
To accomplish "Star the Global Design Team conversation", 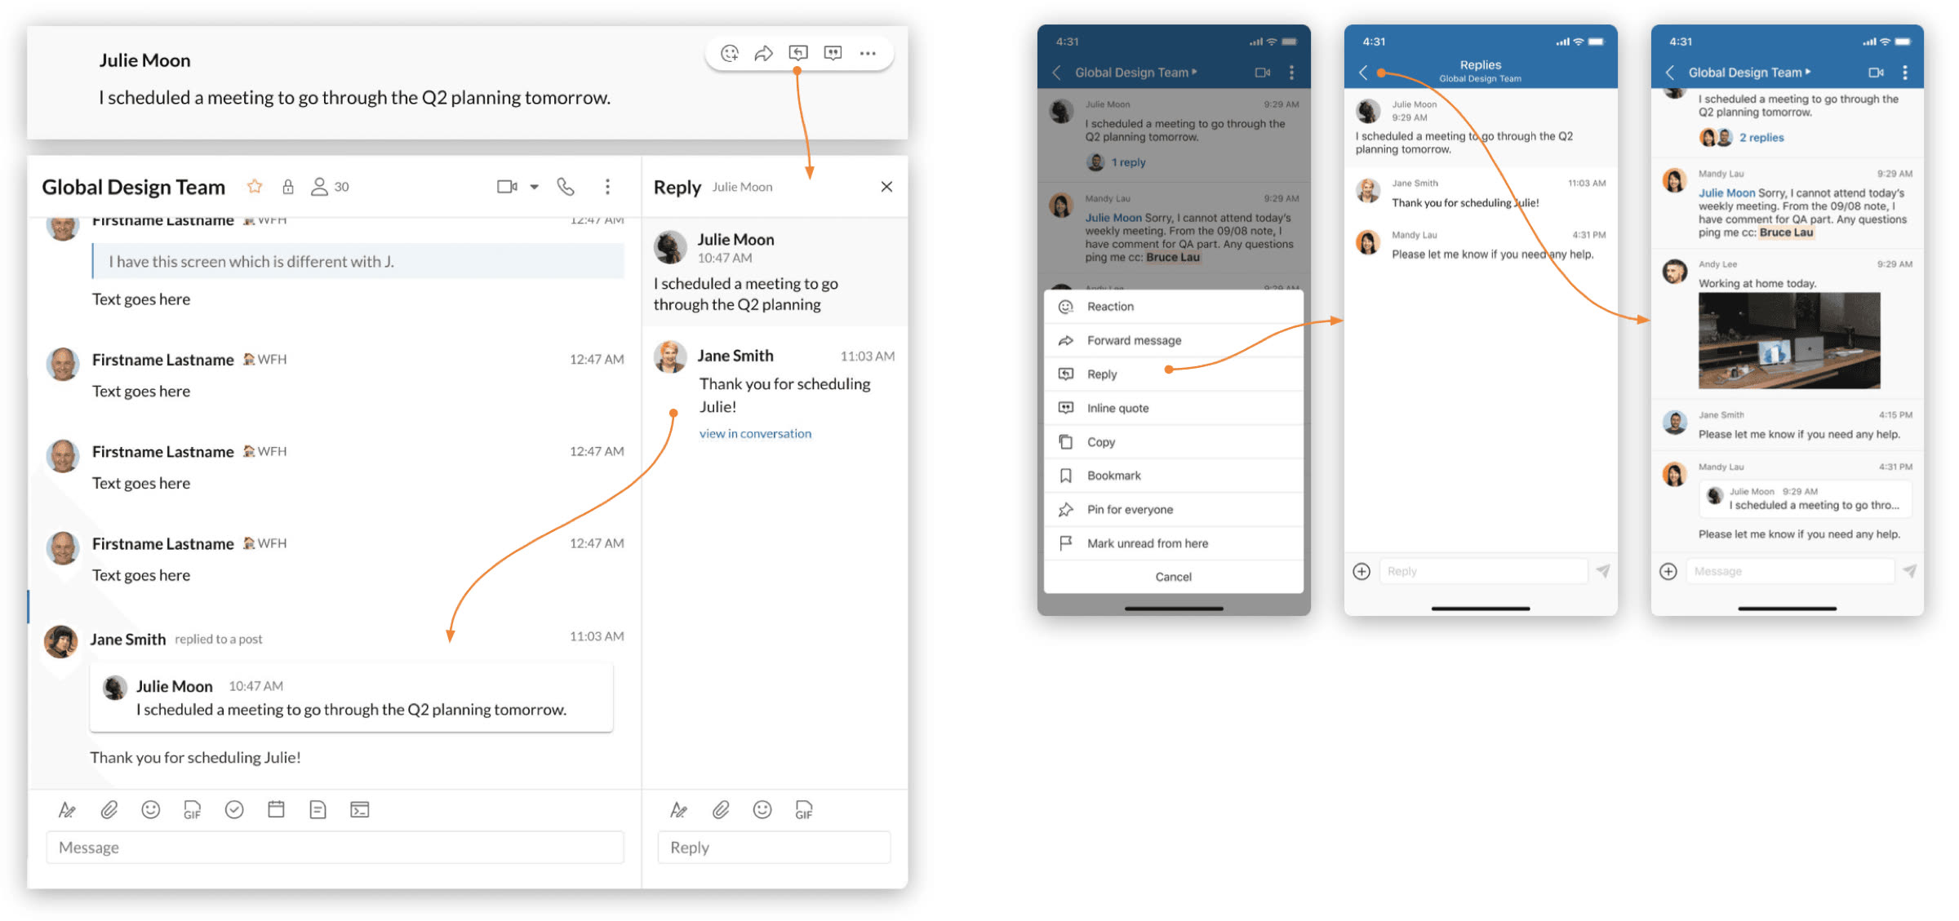I will pos(255,187).
